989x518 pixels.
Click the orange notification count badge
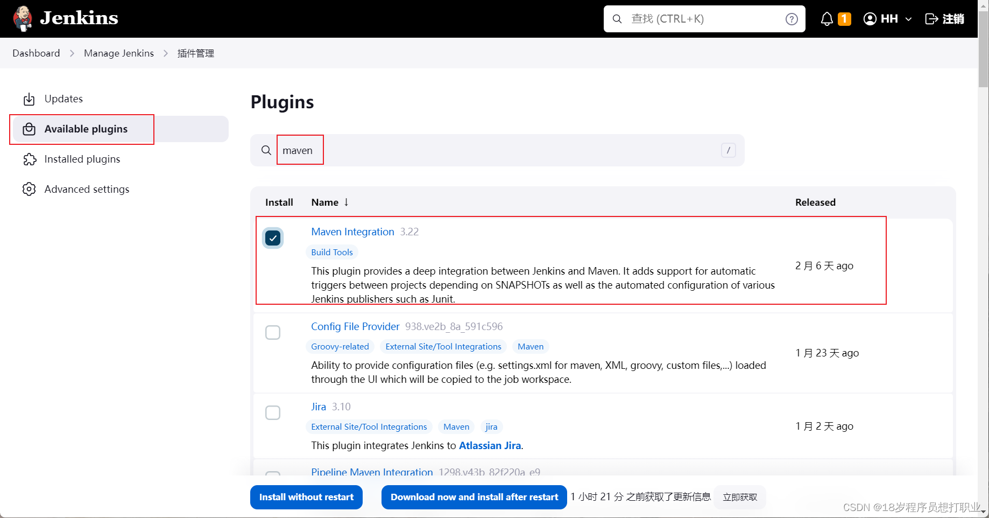point(845,19)
